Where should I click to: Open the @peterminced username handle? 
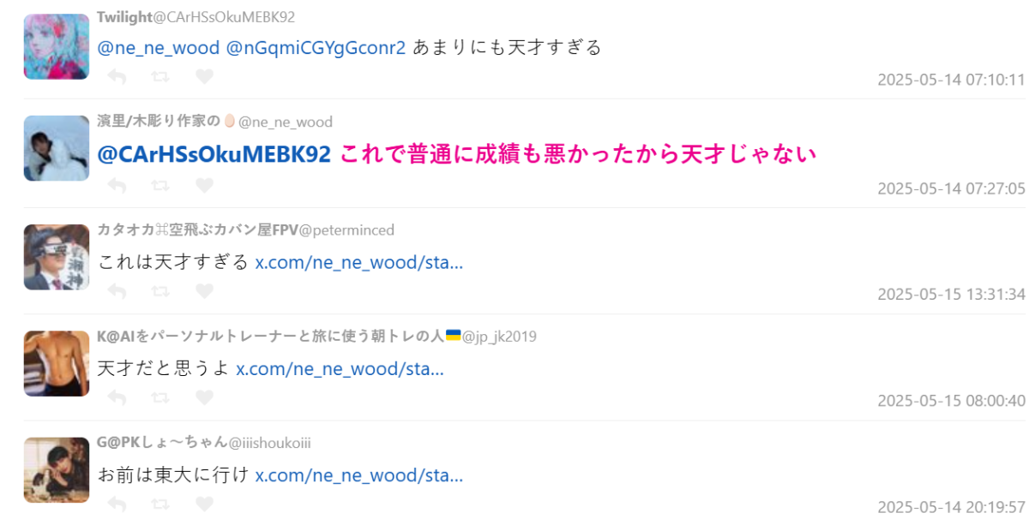346,230
